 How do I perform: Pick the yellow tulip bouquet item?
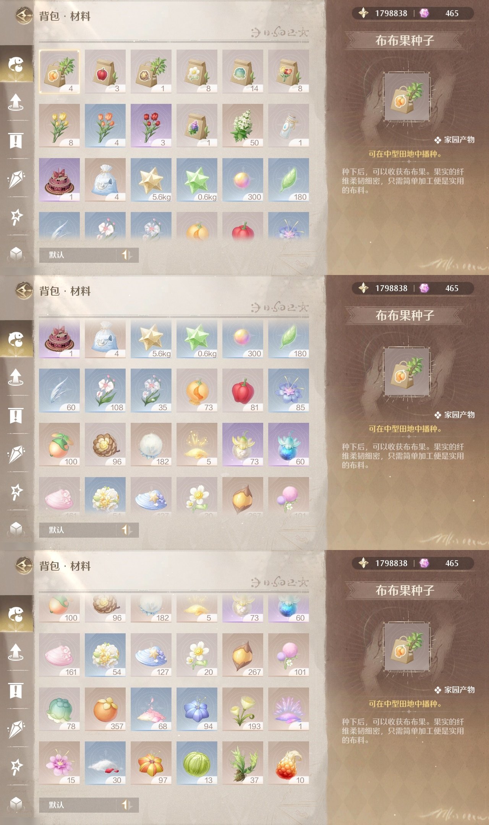click(59, 126)
